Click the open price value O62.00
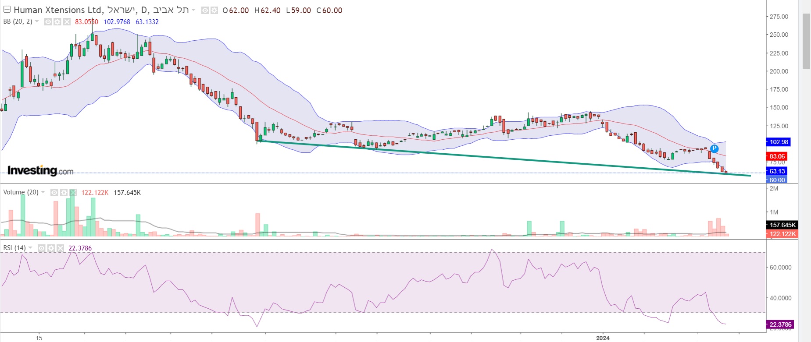811x342 pixels. pos(236,10)
